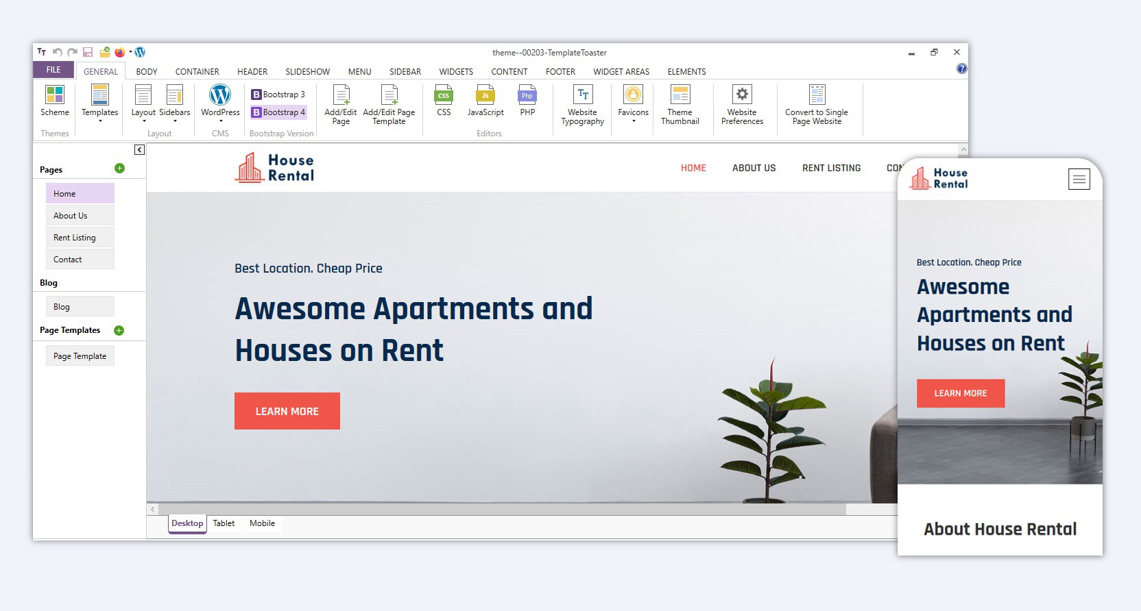Expand the Favicons dropdown arrow
Screen dimensions: 1141x611
(633, 121)
